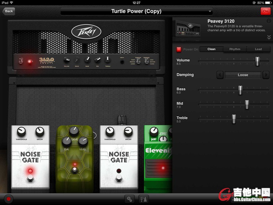The height and width of the screenshot is (205, 273).
Task: Click the Volume value 8.5 text
Action: pyautogui.click(x=178, y=64)
